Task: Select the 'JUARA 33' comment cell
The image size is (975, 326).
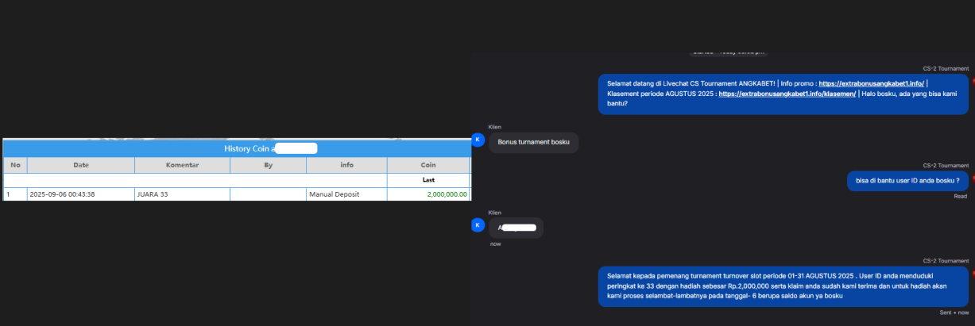Action: point(182,194)
